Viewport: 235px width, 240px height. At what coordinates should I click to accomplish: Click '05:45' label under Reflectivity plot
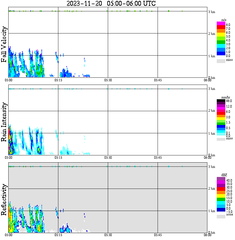(158, 235)
